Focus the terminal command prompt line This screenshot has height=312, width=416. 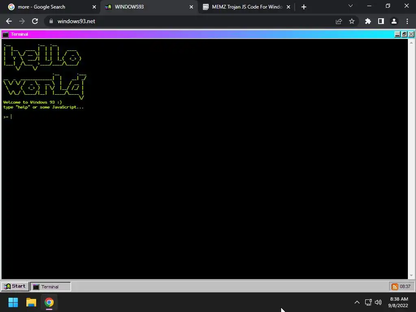pyautogui.click(x=204, y=117)
